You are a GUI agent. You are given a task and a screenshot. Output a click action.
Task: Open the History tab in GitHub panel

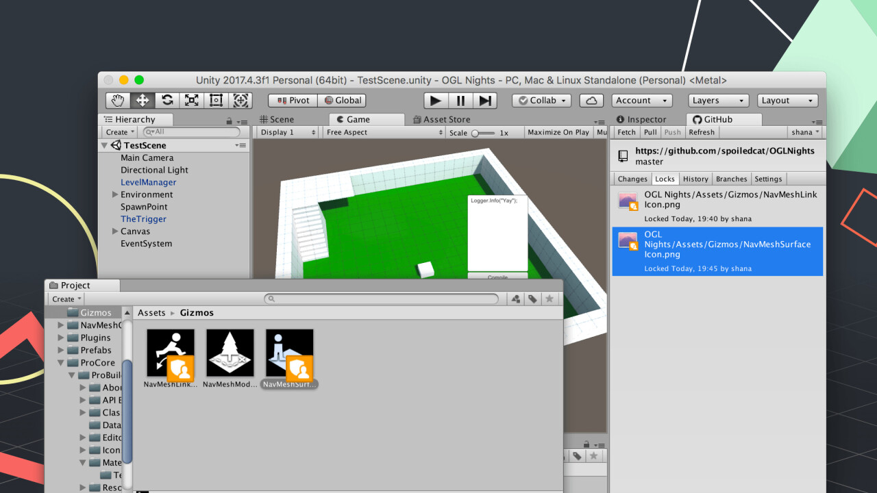[x=695, y=179]
